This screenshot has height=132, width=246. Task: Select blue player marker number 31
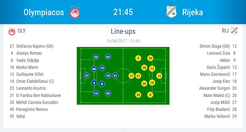coord(115,76)
